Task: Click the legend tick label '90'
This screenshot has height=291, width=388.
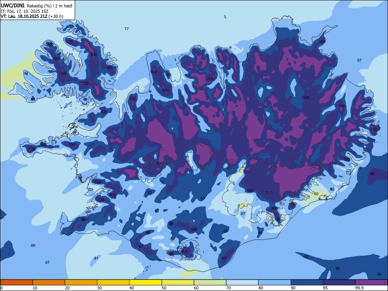Action: pyautogui.click(x=293, y=288)
